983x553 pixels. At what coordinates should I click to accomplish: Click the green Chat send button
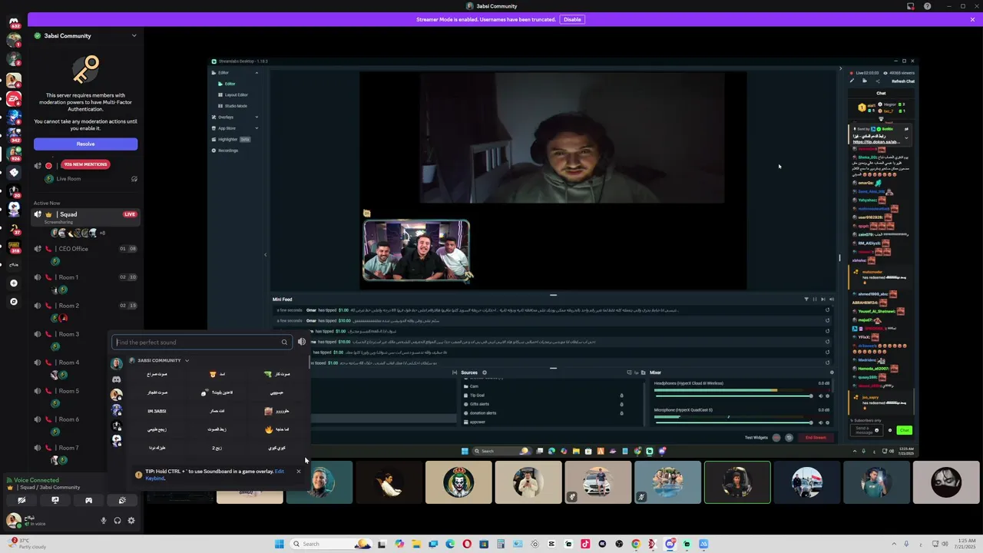click(x=904, y=430)
